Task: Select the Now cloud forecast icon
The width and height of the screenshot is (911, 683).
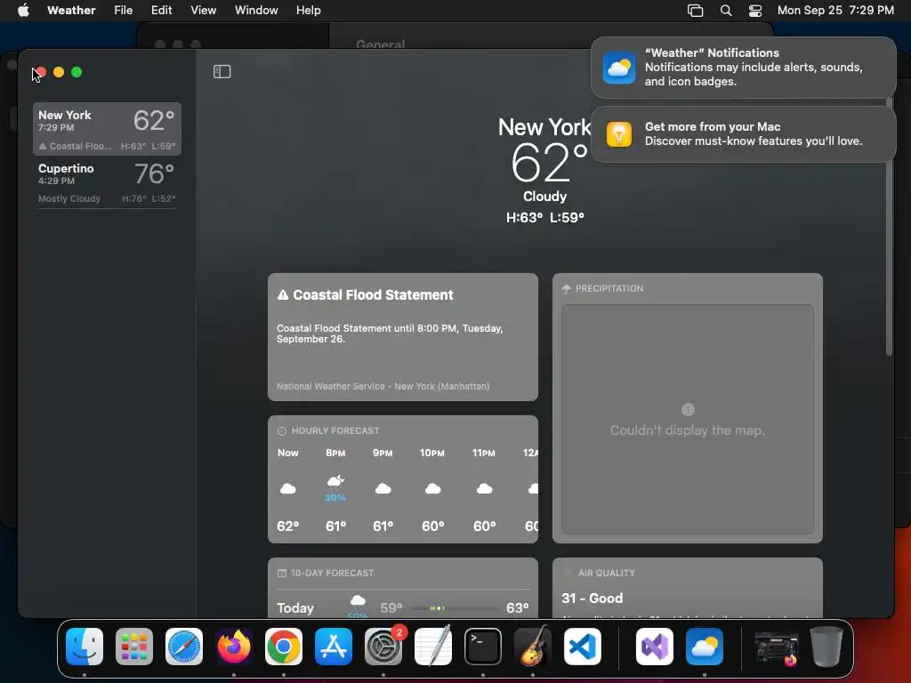Action: (x=288, y=488)
